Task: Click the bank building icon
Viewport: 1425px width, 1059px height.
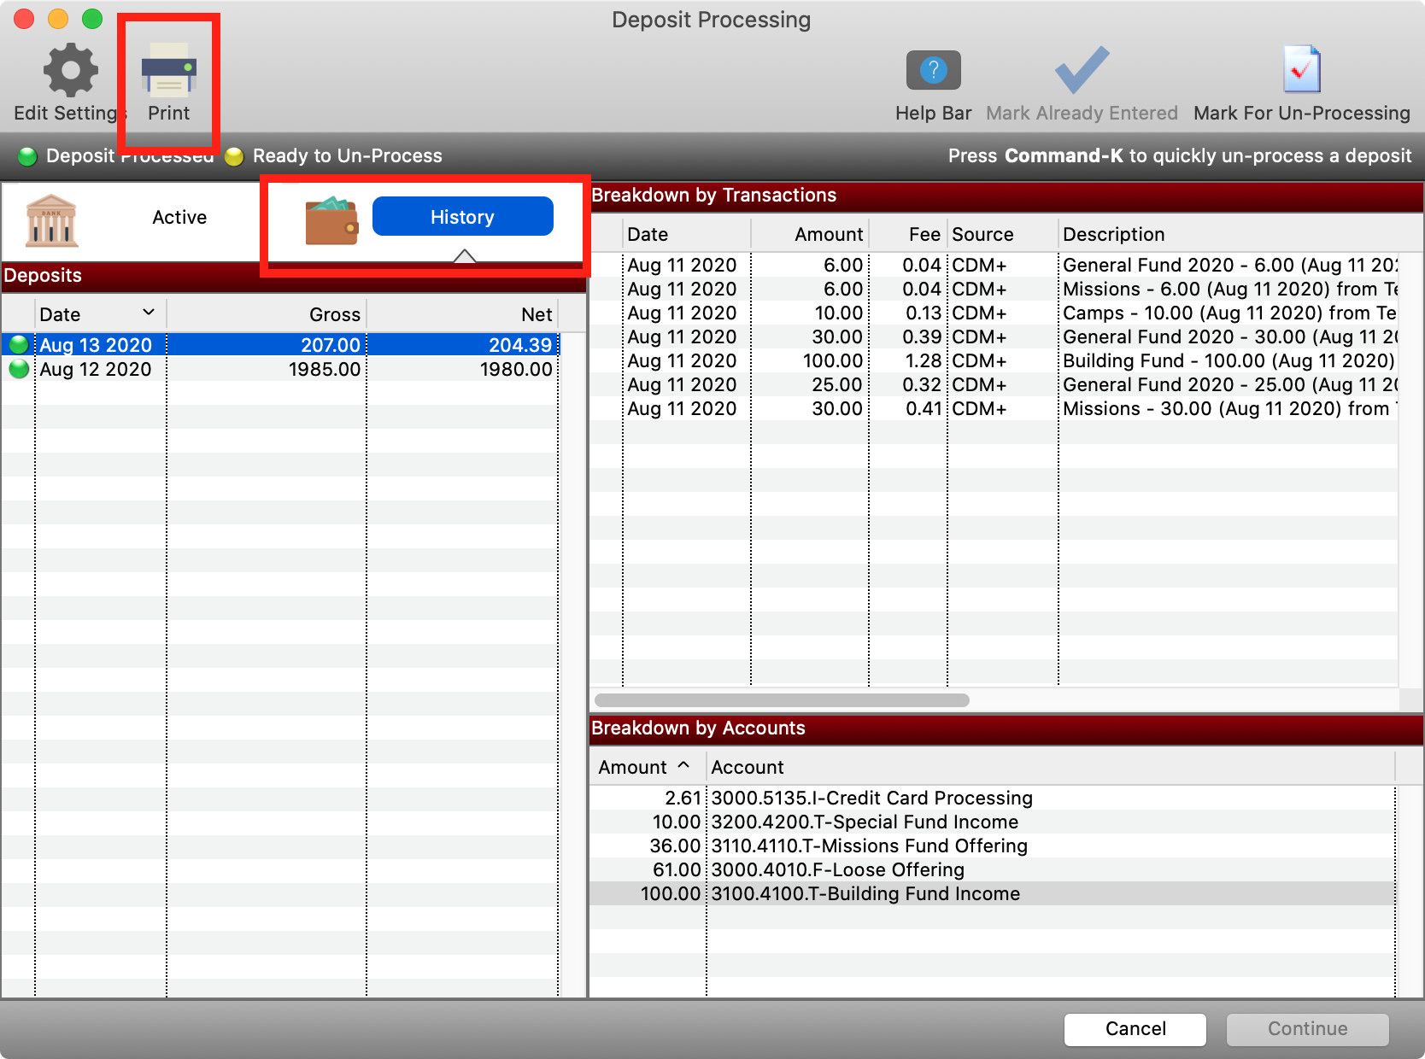Action: [52, 220]
